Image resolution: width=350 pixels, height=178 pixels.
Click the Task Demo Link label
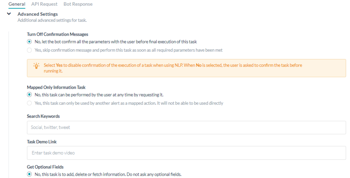[x=42, y=142]
